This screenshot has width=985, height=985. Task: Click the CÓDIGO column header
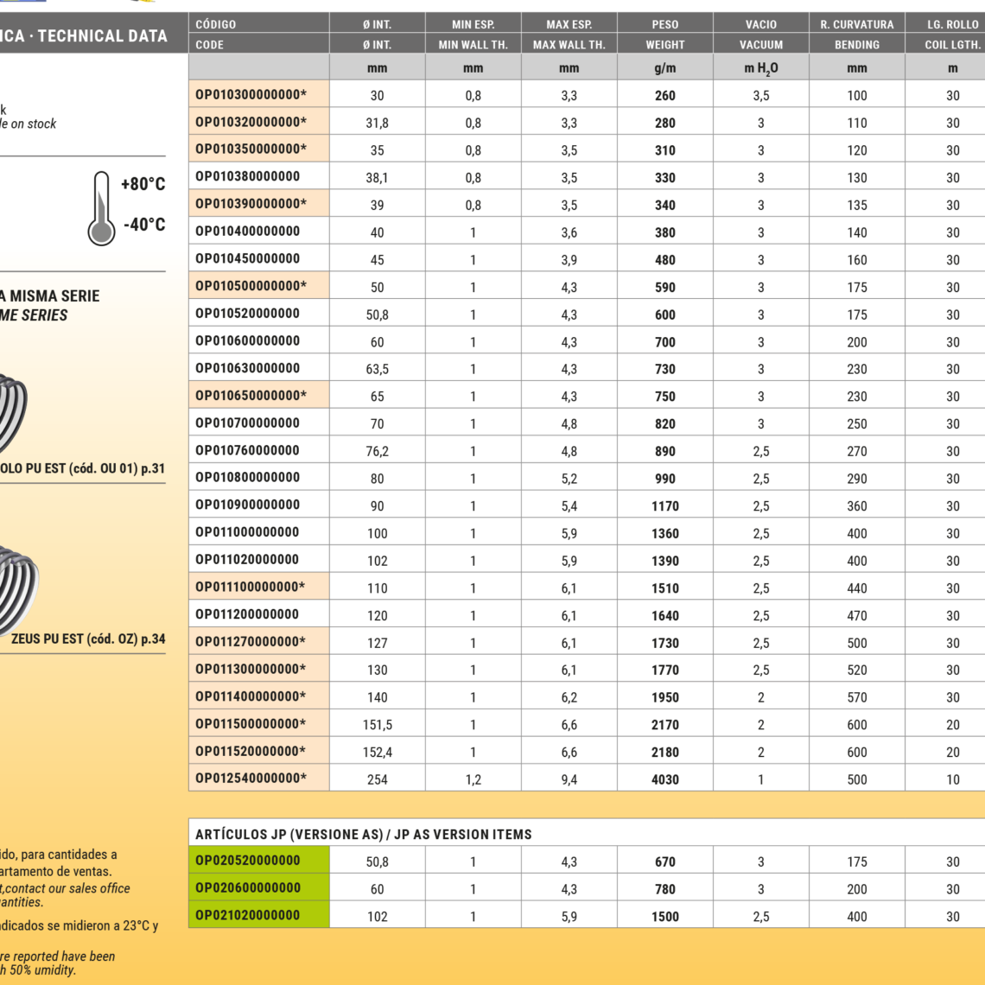click(216, 24)
